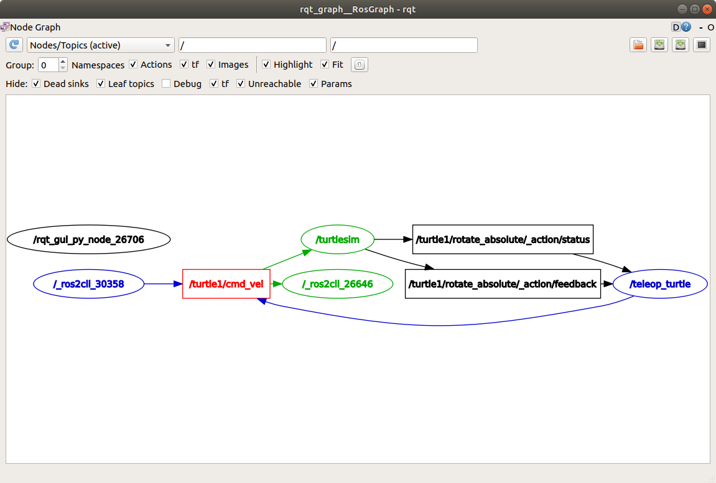Viewport: 716px width, 483px height.
Task: Click the O close dock widget button
Action: [x=710, y=27]
